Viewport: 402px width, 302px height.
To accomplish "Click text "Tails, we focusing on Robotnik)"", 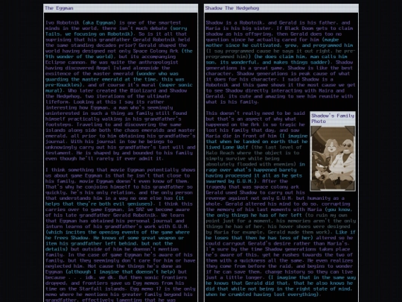I will coord(89,34).
